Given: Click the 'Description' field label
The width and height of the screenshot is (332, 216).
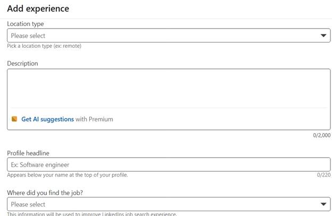Looking at the screenshot, I should point(22,63).
